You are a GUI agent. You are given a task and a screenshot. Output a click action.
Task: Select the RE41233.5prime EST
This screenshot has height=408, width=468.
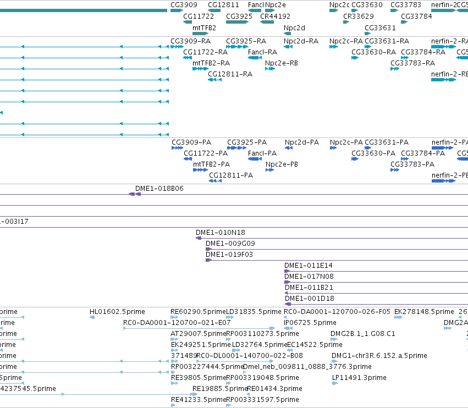pos(173,405)
